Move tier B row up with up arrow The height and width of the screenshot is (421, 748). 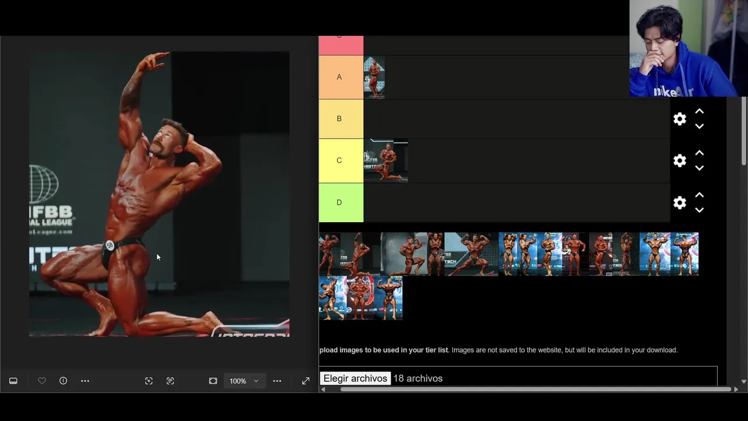(x=699, y=112)
